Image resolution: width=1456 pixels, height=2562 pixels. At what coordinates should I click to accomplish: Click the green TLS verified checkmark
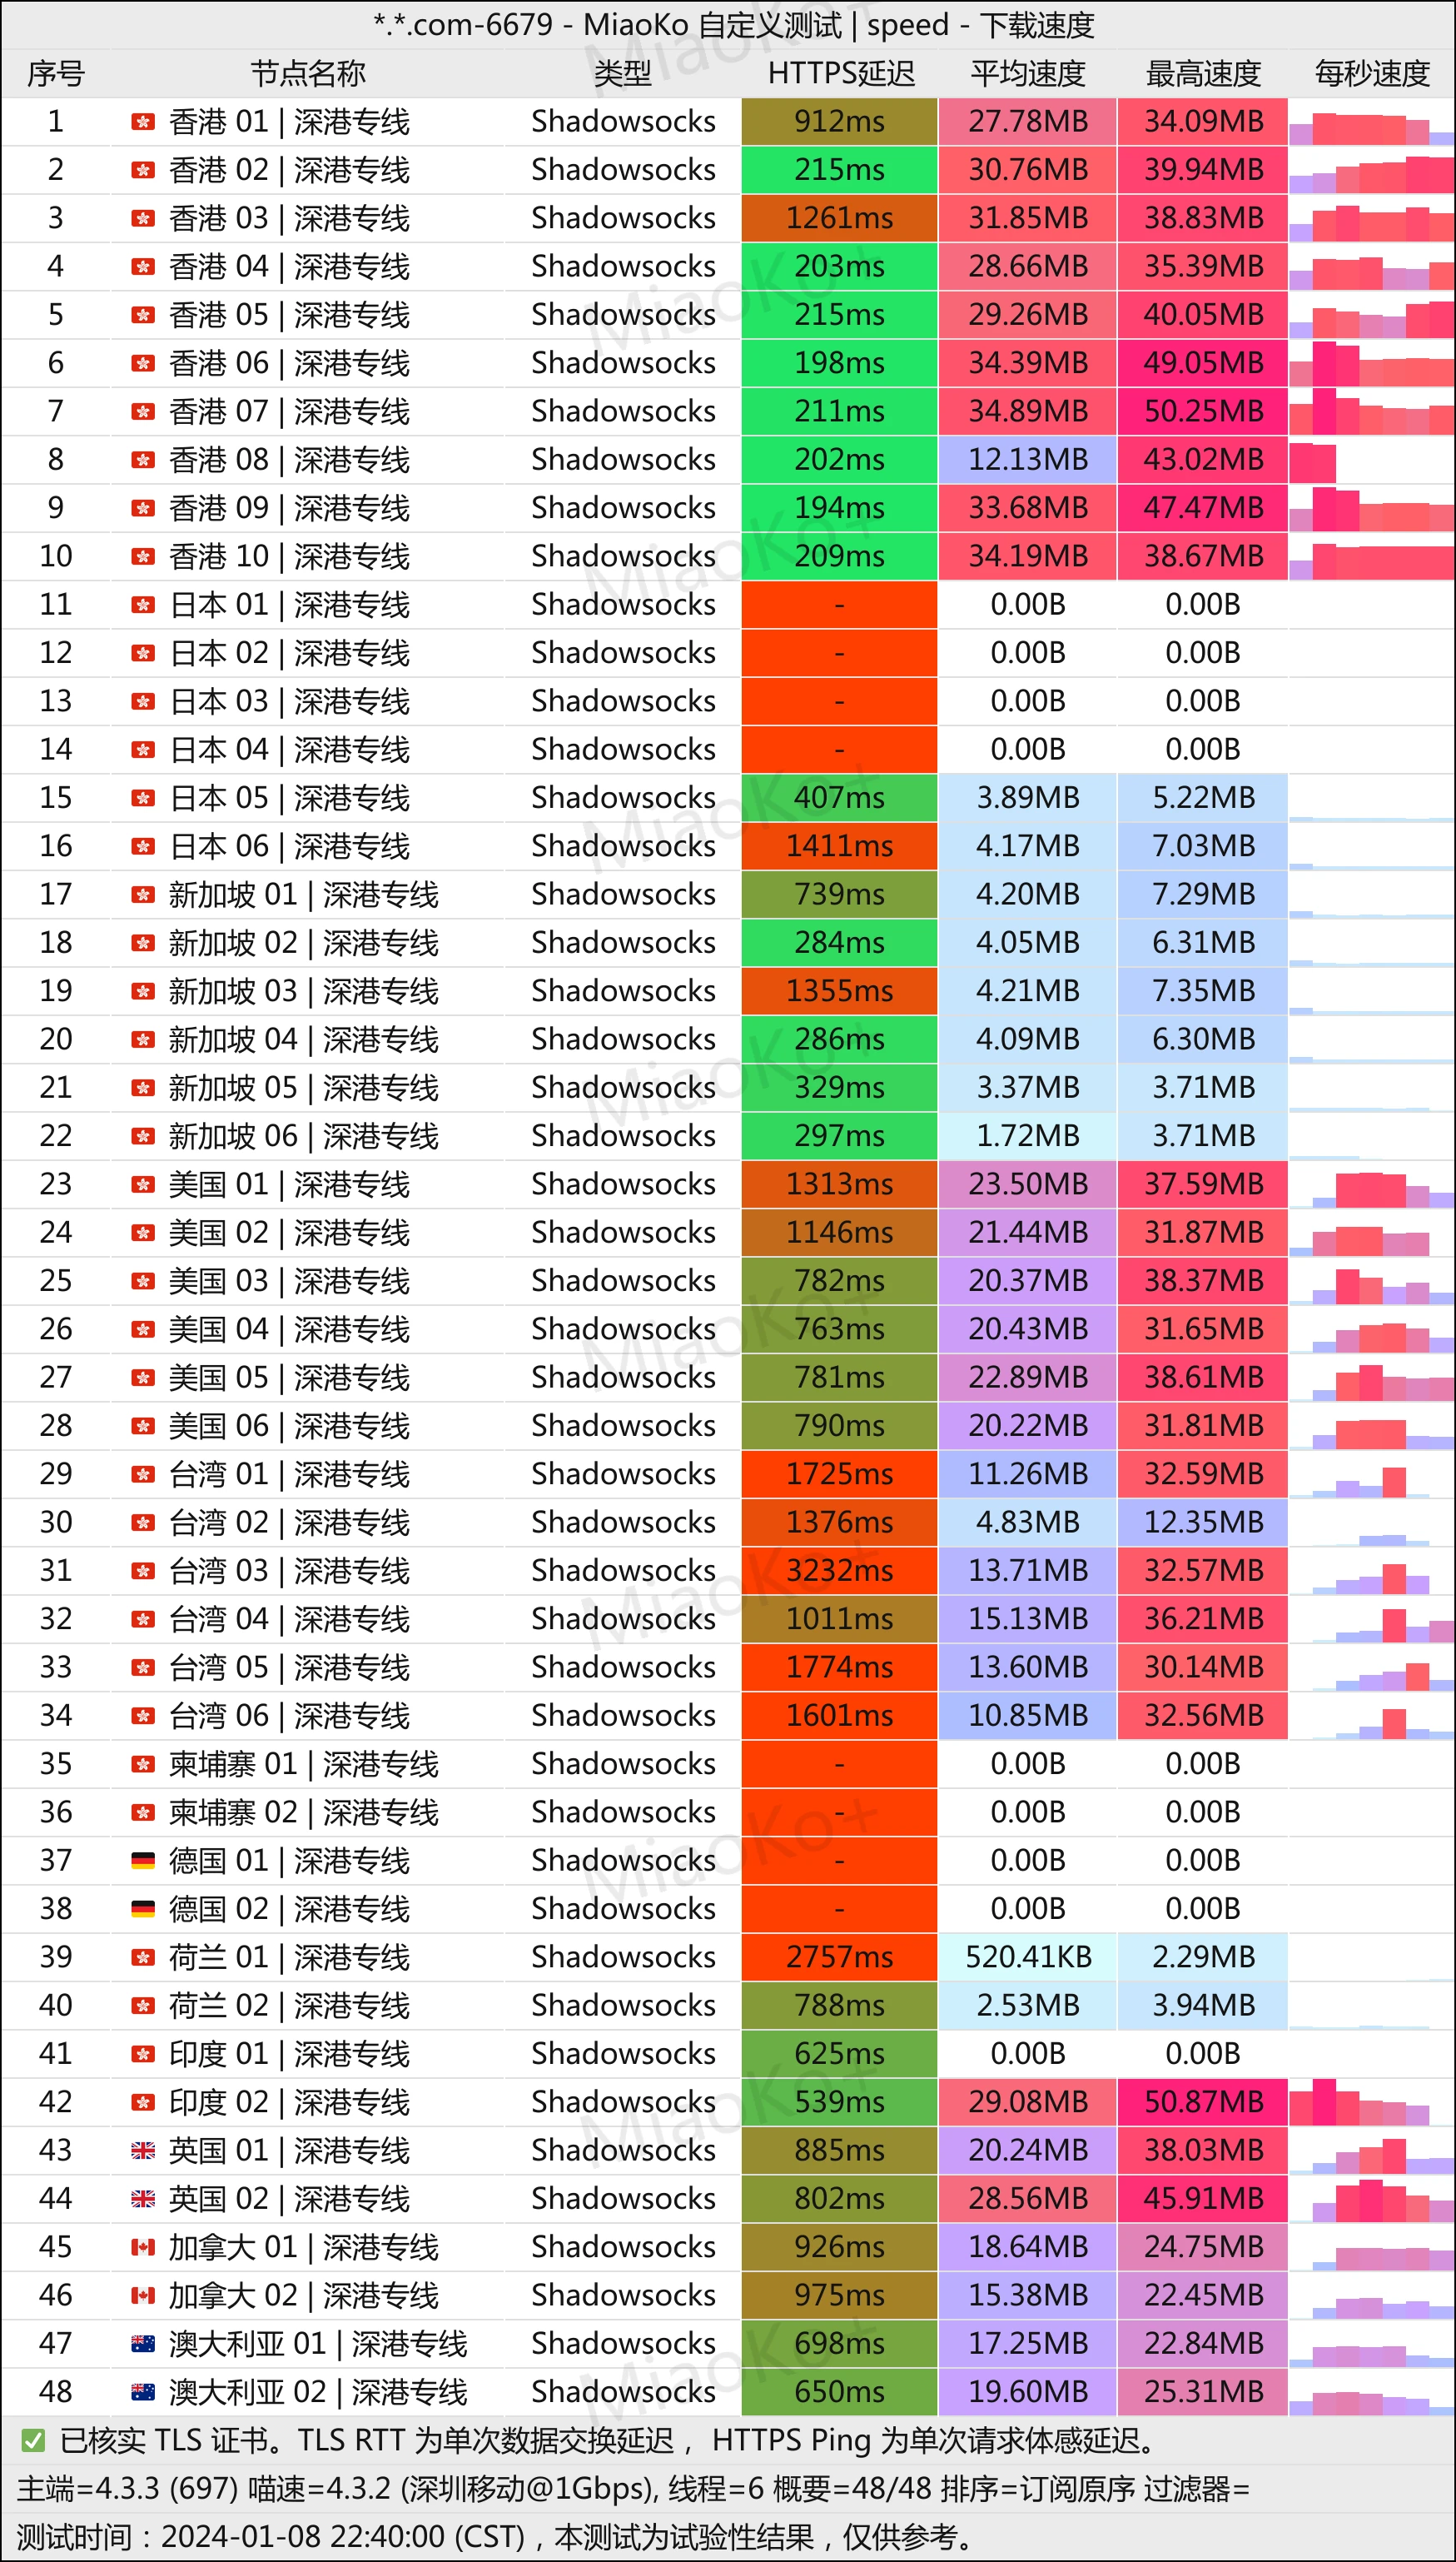(33, 2441)
